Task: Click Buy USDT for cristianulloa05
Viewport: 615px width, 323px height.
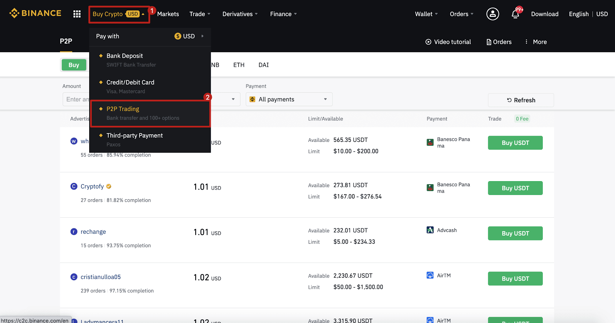Action: pyautogui.click(x=515, y=279)
